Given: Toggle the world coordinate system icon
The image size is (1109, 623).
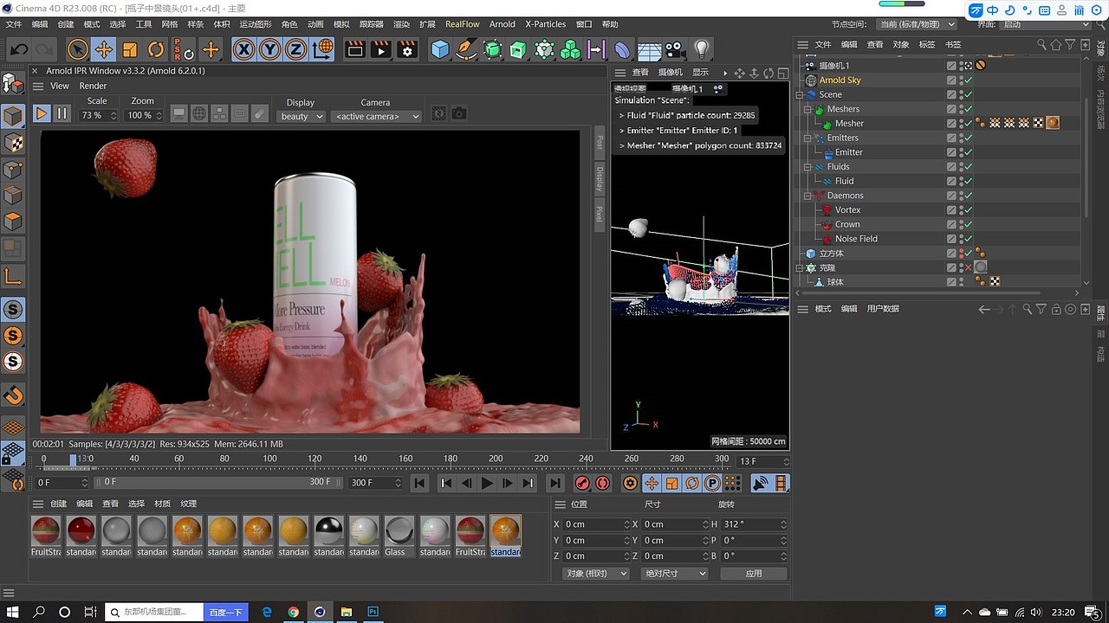Looking at the screenshot, I should [x=322, y=49].
